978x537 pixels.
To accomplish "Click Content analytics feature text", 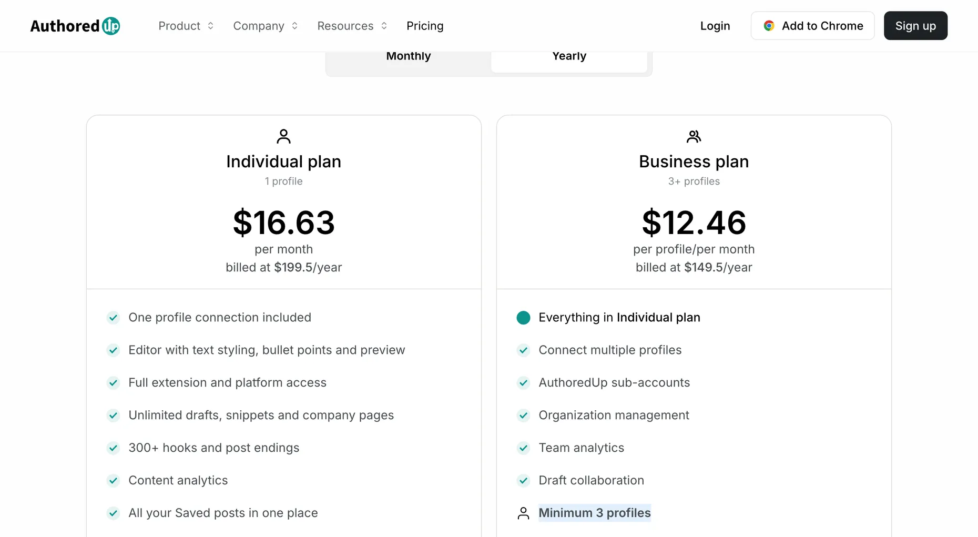I will tap(178, 481).
